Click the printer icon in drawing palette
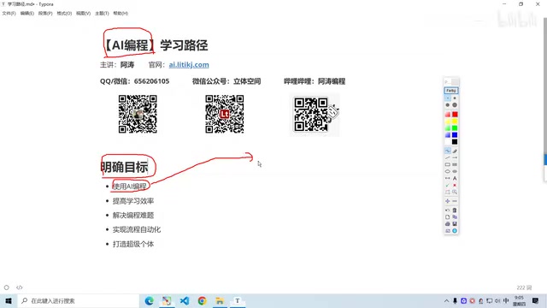Image resolution: width=547 pixels, height=308 pixels. click(448, 224)
